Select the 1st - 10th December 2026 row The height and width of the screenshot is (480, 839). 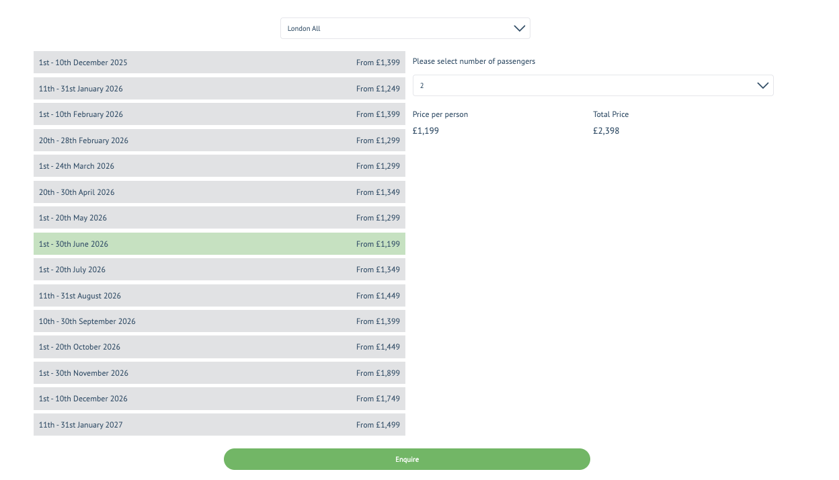(x=219, y=399)
